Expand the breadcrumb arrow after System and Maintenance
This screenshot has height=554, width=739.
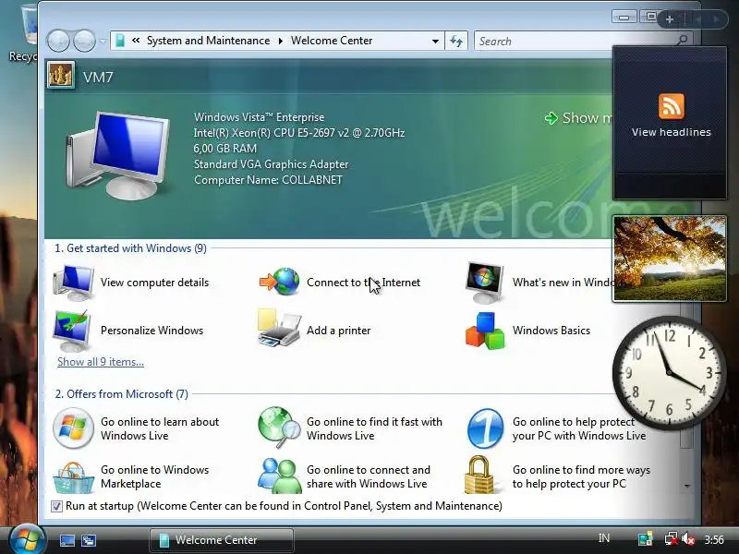281,41
